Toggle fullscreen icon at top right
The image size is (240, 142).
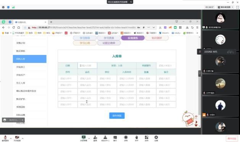(238, 7)
